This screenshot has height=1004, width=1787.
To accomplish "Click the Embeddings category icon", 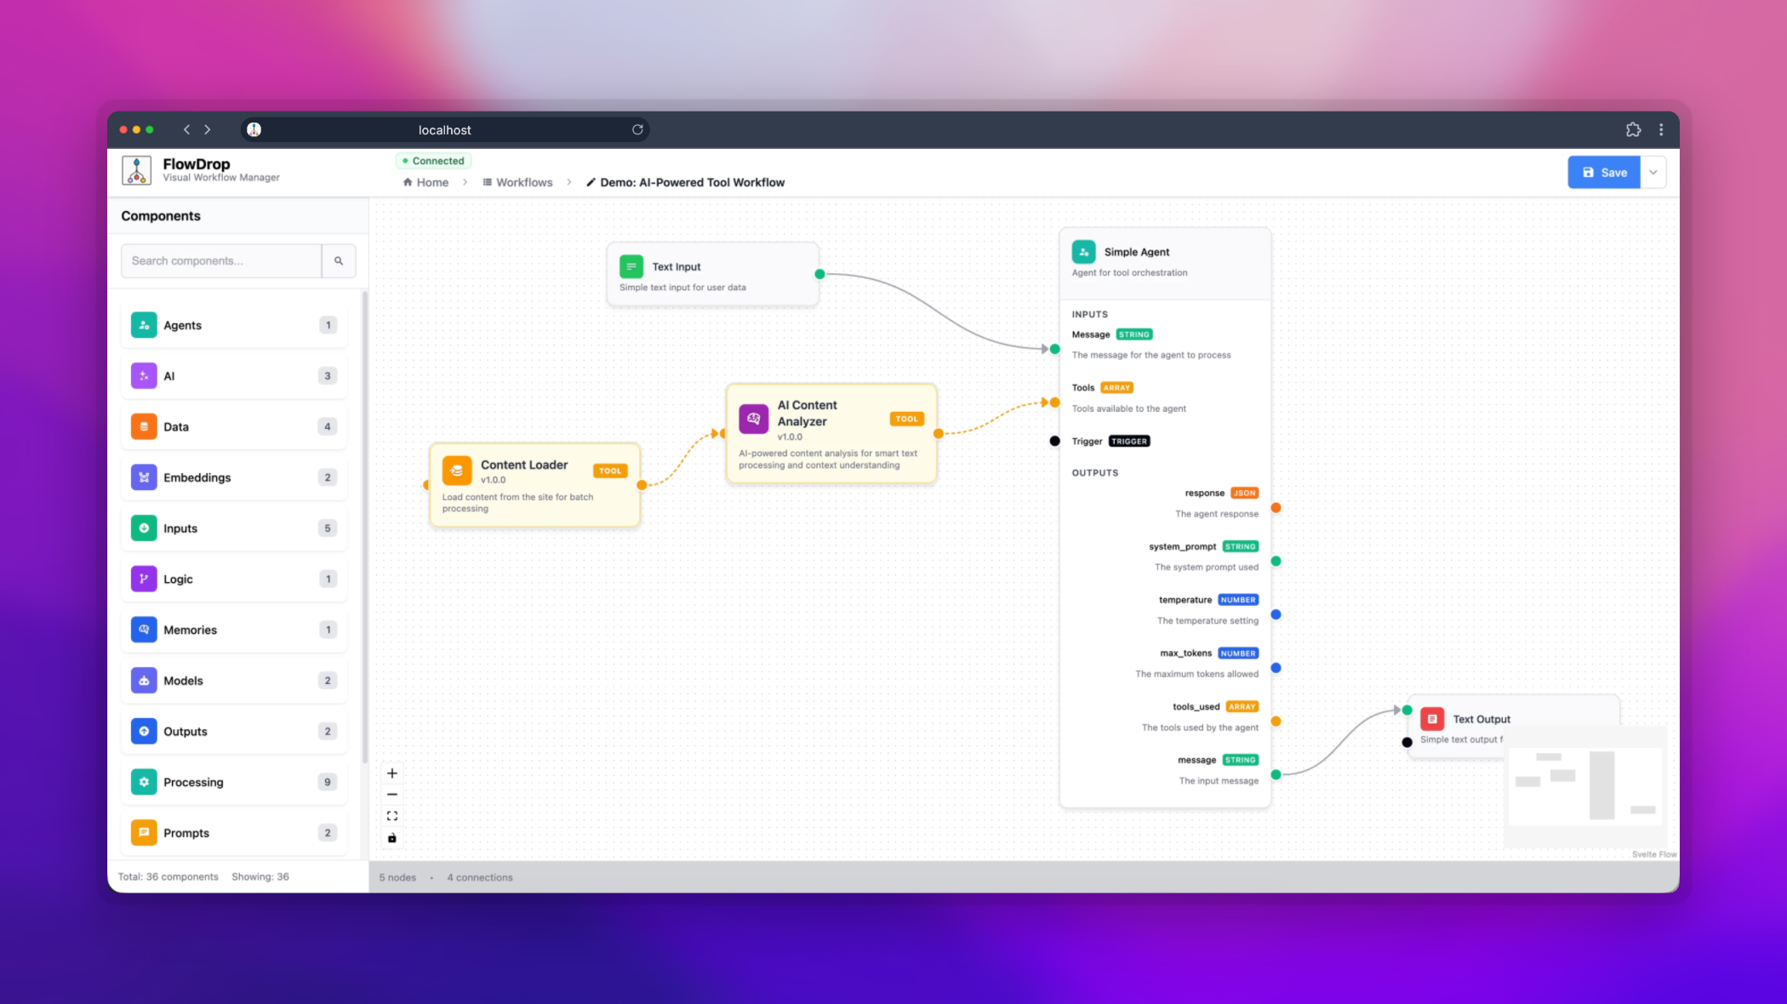I will pyautogui.click(x=143, y=477).
